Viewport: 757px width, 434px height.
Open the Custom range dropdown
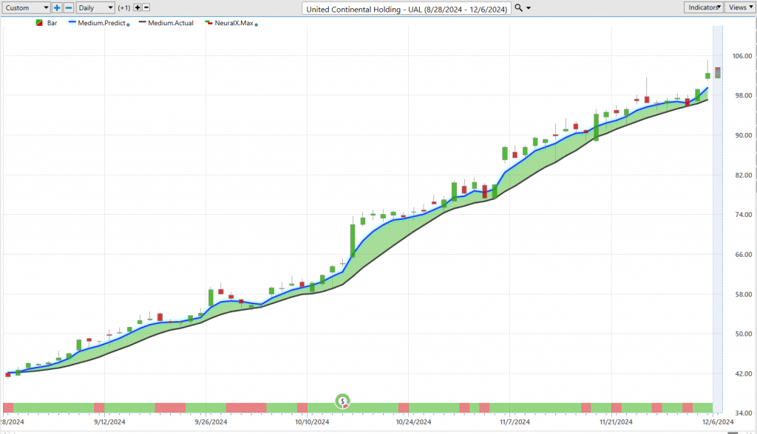(27, 7)
